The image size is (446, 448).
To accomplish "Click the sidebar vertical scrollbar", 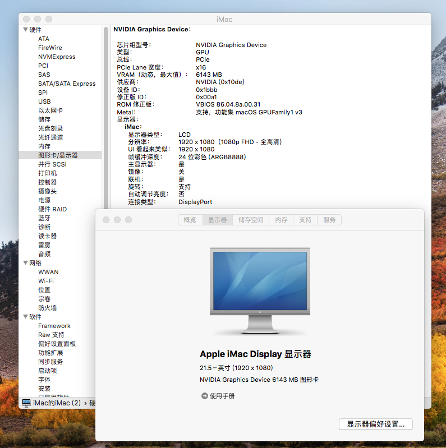I will tap(106, 117).
